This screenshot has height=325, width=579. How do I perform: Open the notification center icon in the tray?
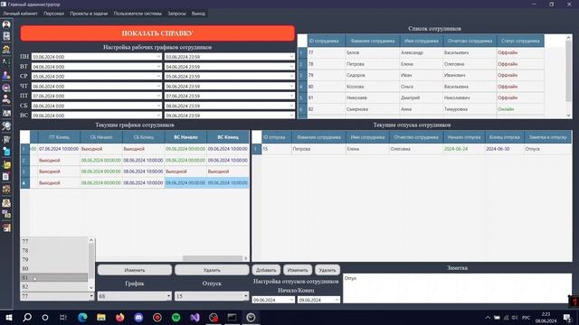tap(567, 317)
